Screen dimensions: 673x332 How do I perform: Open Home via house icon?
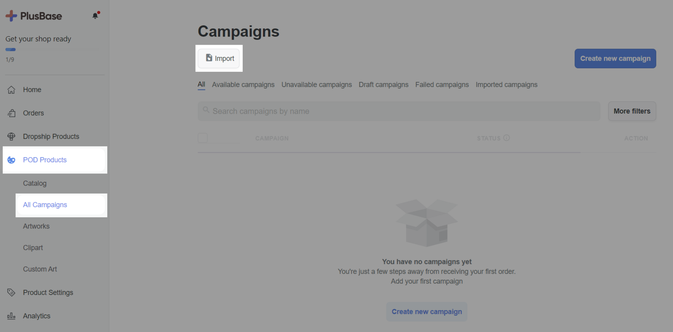point(11,90)
